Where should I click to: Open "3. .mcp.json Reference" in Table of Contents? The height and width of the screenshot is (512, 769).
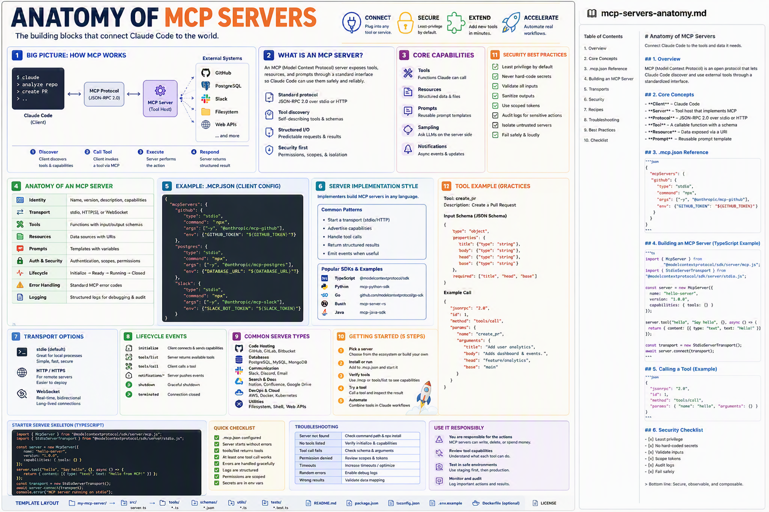[605, 68]
